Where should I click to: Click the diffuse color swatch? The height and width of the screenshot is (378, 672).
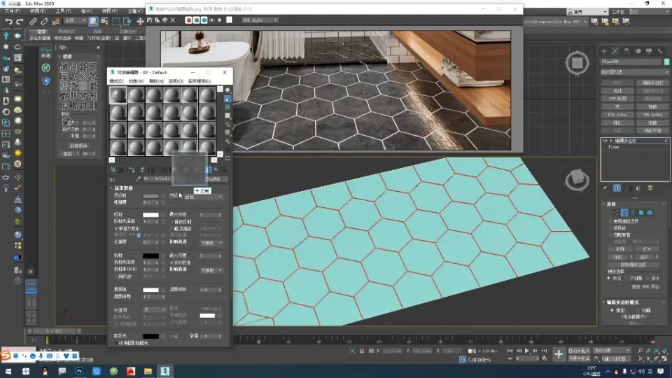150,196
